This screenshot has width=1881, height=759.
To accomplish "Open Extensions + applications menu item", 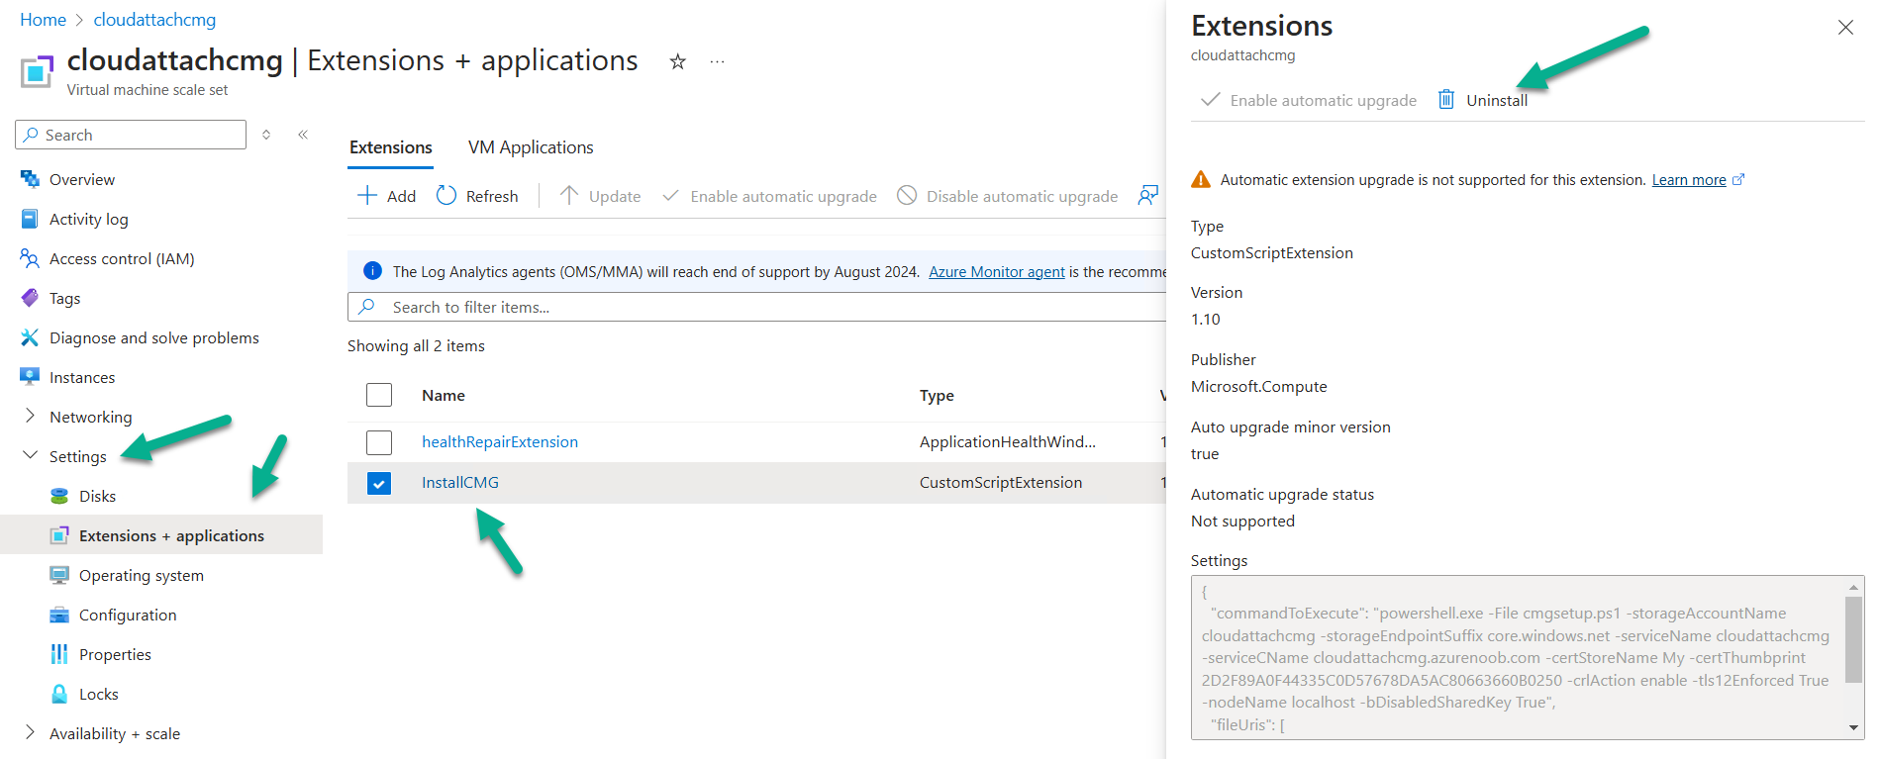I will coord(161,535).
